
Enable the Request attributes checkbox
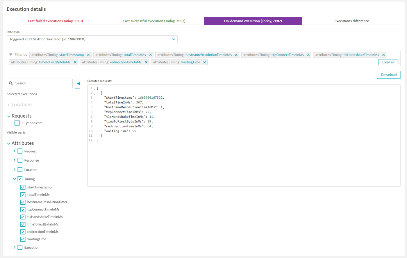click(20, 151)
